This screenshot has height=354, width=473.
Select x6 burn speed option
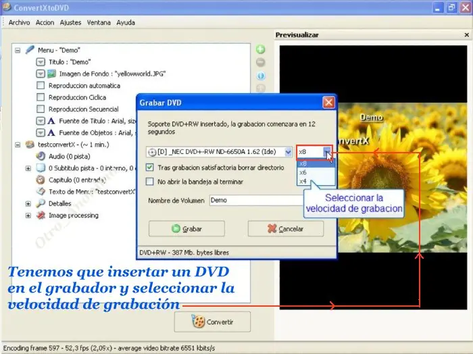pyautogui.click(x=316, y=172)
